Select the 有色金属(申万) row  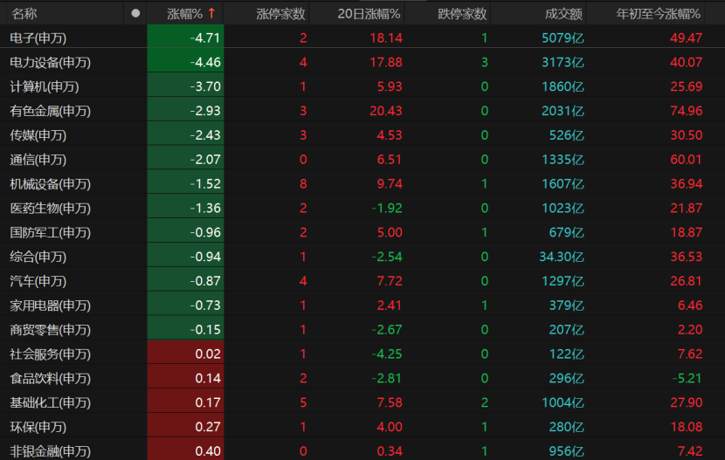coord(362,111)
